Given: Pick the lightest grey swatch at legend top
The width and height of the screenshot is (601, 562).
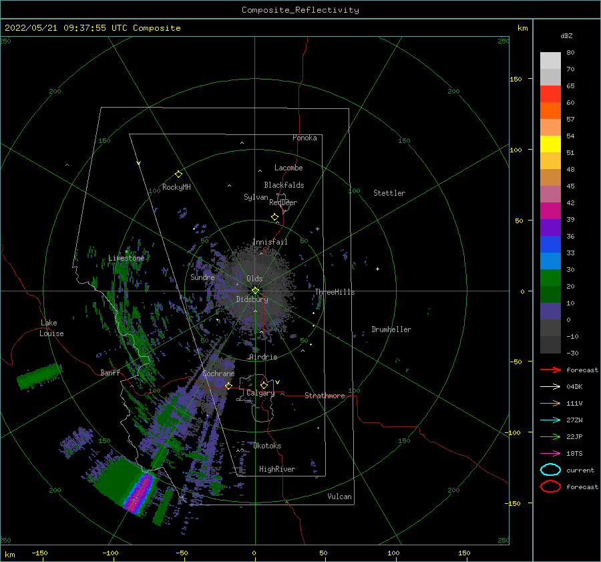Looking at the screenshot, I should 550,61.
